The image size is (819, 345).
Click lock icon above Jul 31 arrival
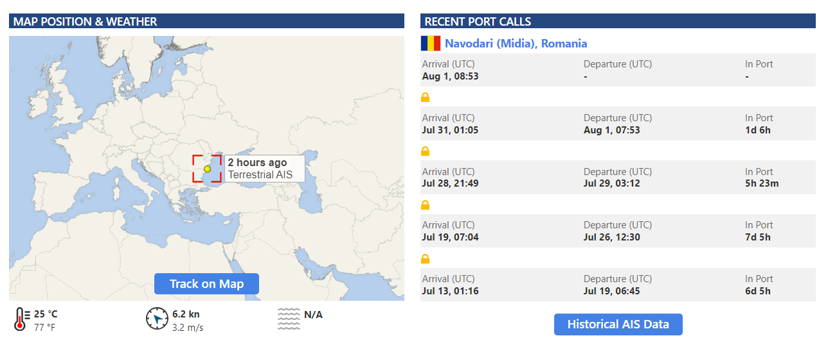(425, 97)
